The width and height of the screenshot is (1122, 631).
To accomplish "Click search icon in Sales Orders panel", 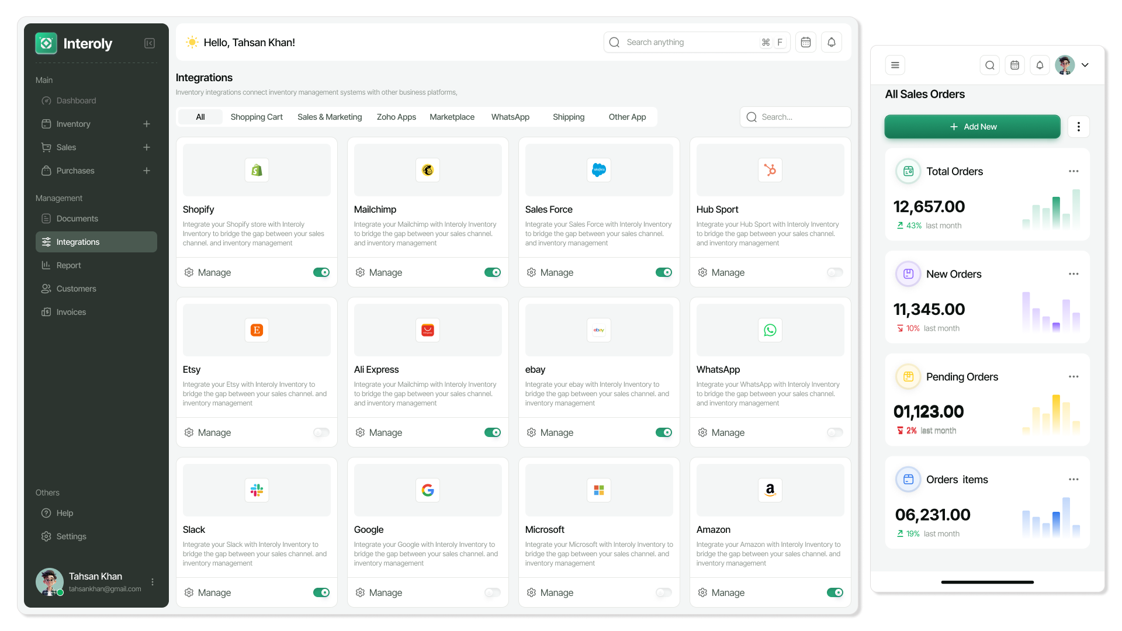I will (x=990, y=65).
